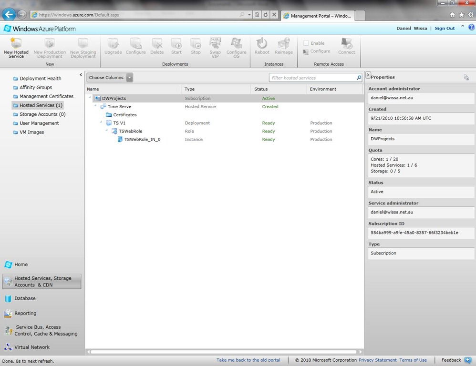The width and height of the screenshot is (476, 366).
Task: Click the Reboot instance icon
Action: pos(261,44)
